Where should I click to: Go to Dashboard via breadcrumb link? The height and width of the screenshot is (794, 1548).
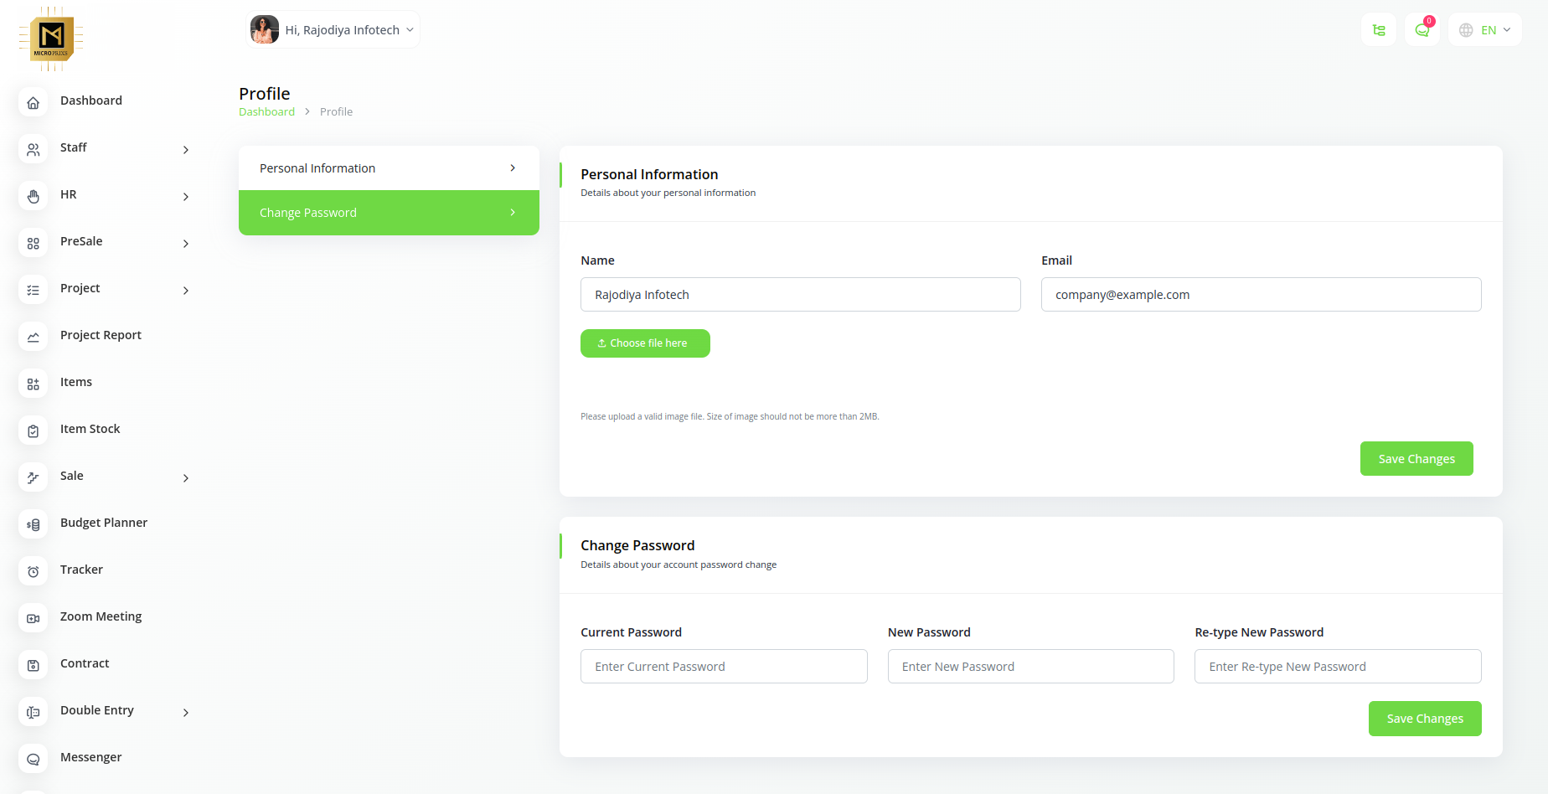tap(266, 112)
